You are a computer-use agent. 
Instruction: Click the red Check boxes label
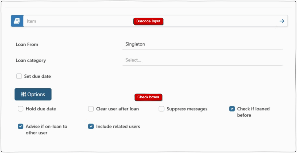pyautogui.click(x=148, y=97)
